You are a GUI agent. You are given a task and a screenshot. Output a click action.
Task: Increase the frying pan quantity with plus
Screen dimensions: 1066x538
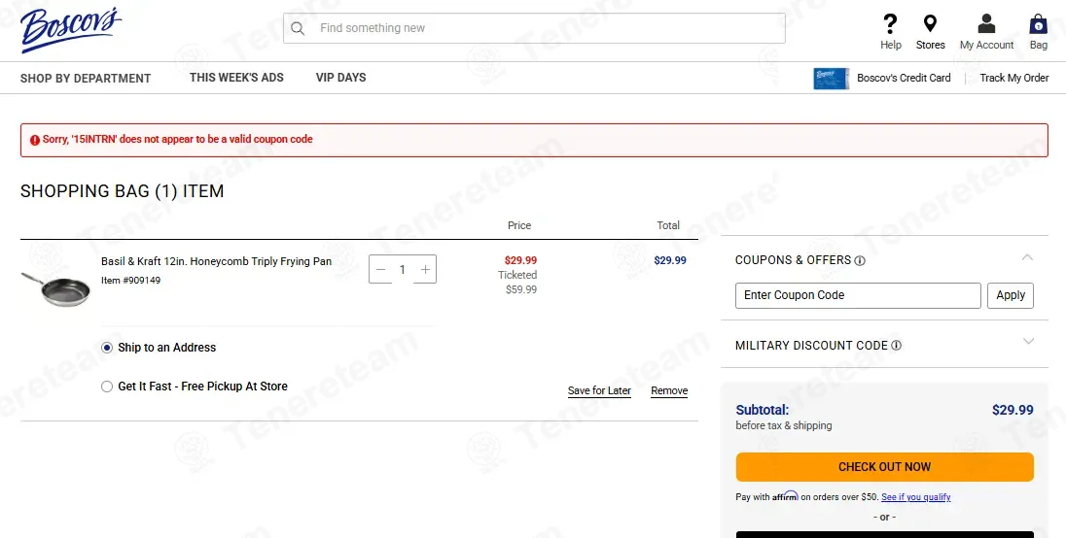tap(426, 269)
